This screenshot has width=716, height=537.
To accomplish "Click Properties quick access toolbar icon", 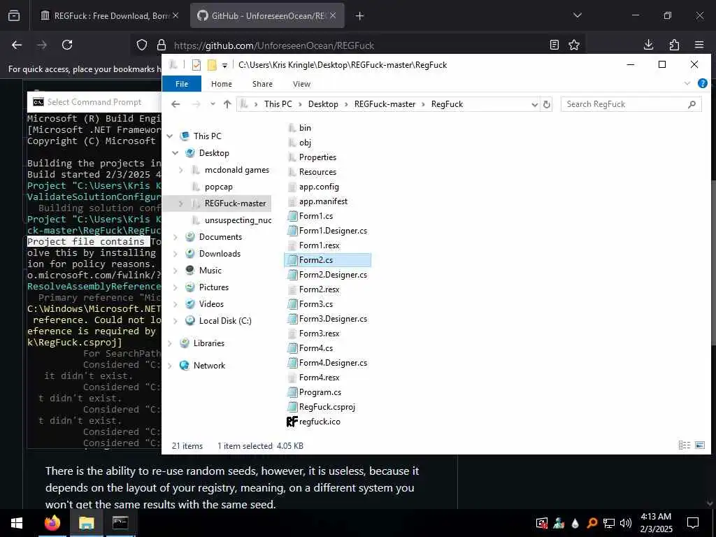I will 196,65.
